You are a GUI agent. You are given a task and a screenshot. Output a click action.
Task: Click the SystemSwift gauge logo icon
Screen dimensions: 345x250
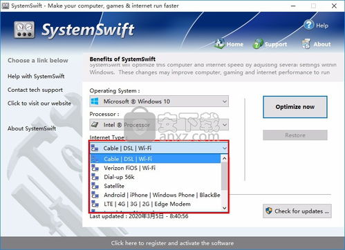[24, 30]
